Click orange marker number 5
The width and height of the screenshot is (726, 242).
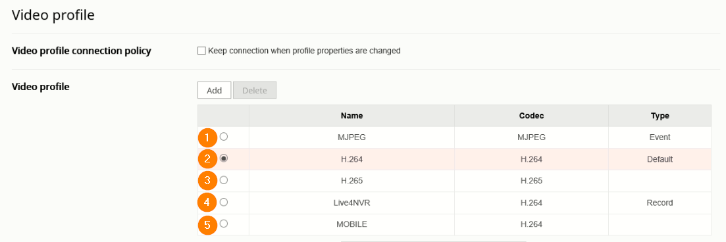click(208, 225)
